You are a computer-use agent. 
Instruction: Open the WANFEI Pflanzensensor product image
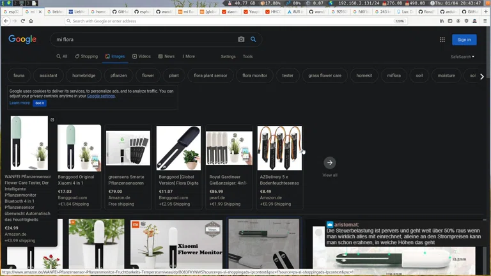[29, 143]
